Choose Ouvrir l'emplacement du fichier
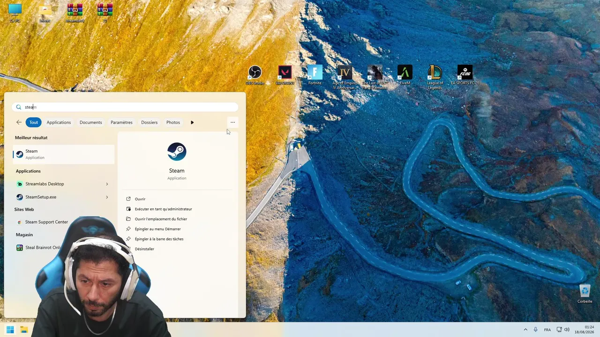 (x=161, y=219)
